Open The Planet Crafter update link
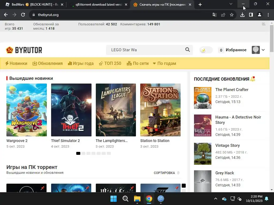 point(232,90)
